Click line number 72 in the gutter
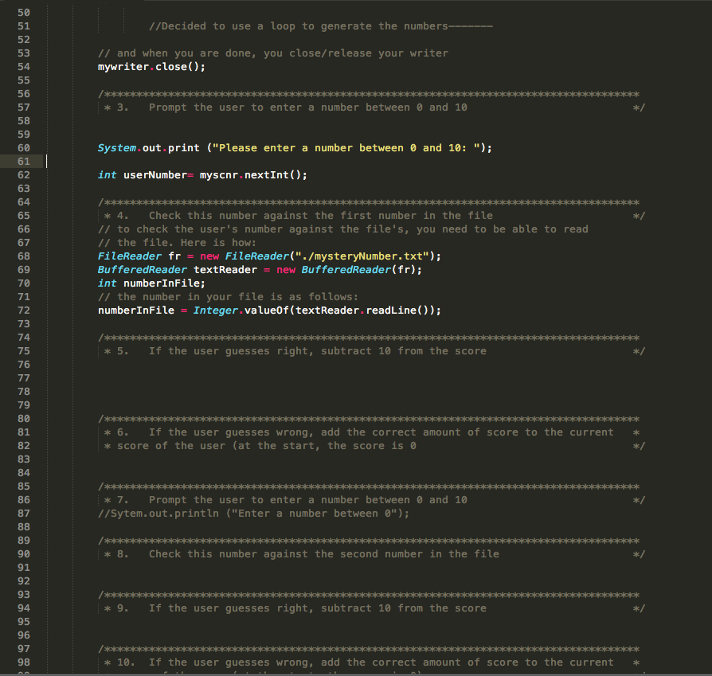The image size is (712, 676). [x=24, y=311]
